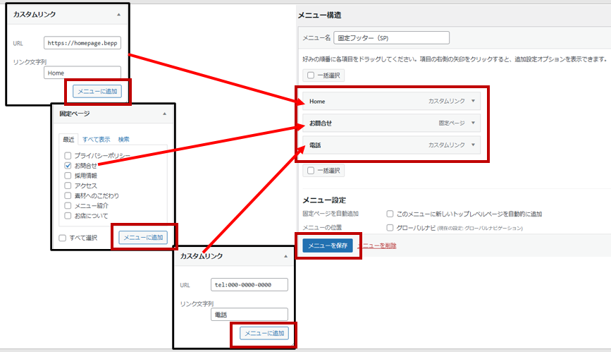Switch to the すべて表示 tab
Image resolution: width=611 pixels, height=352 pixels.
(96, 139)
